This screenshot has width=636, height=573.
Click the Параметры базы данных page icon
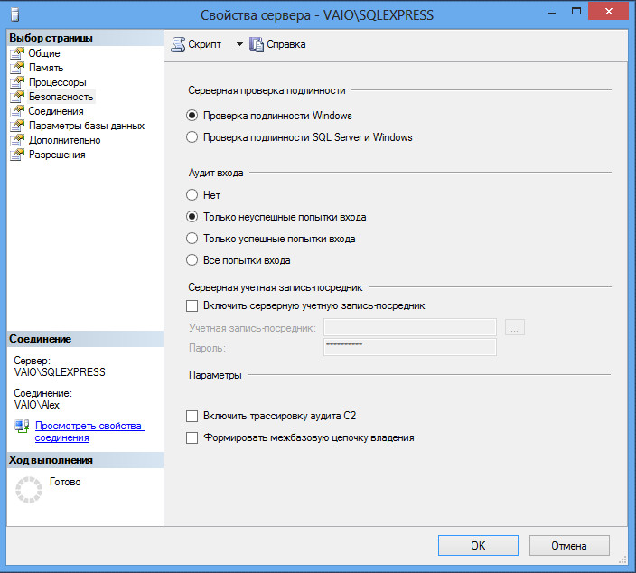17,126
